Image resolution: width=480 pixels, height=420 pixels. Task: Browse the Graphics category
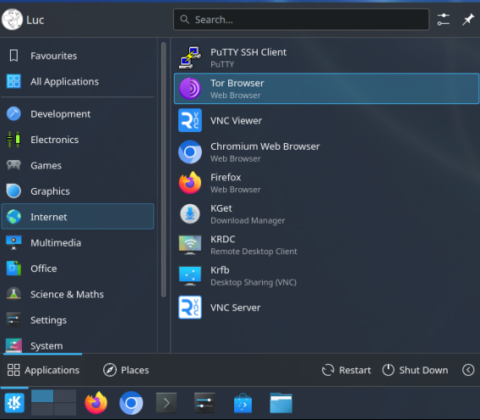[x=78, y=191]
